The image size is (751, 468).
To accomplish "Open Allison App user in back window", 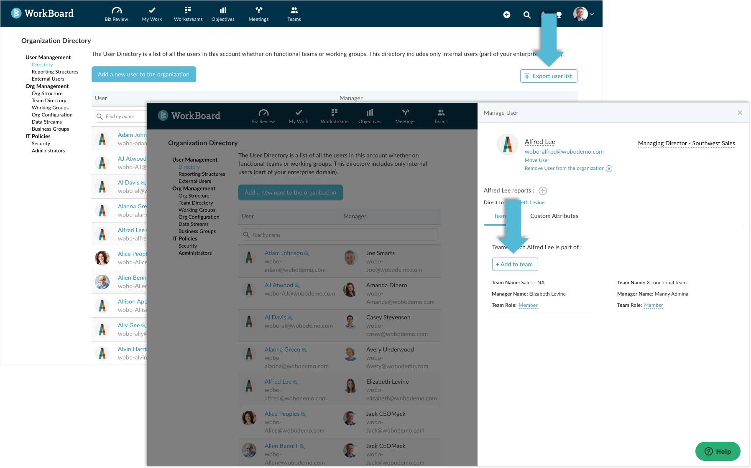I will pyautogui.click(x=132, y=301).
